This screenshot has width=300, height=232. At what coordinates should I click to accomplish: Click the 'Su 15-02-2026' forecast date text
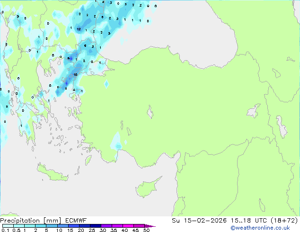tap(199, 221)
